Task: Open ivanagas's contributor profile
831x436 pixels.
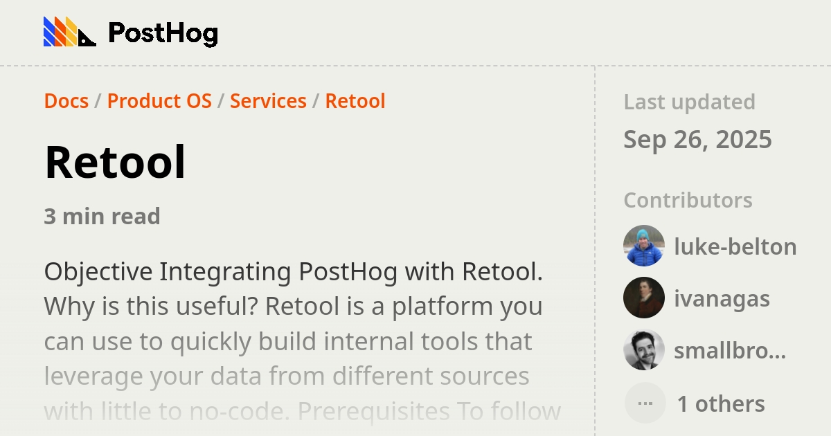Action: (722, 298)
